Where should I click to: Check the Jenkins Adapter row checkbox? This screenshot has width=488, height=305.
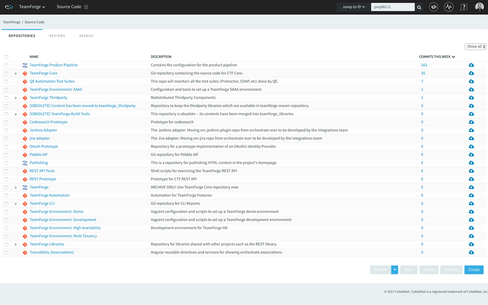click(6, 131)
